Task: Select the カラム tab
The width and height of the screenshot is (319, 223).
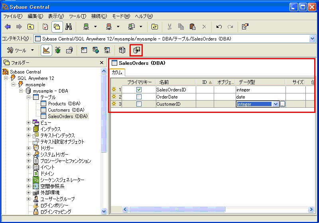Action: tap(117, 72)
